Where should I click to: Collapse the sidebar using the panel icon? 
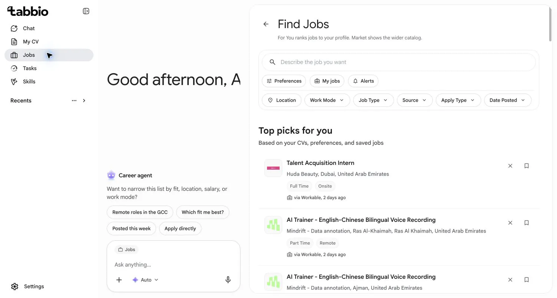pos(86,11)
